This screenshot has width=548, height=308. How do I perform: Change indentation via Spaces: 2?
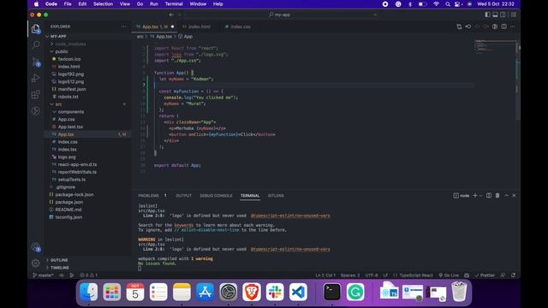(x=350, y=275)
